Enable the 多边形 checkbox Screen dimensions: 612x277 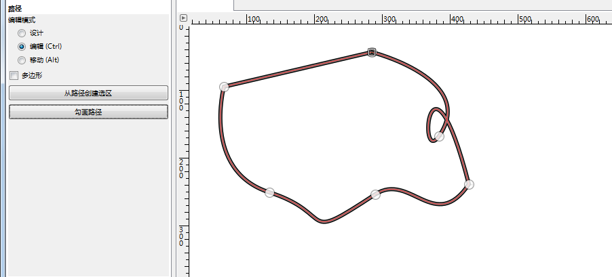14,76
